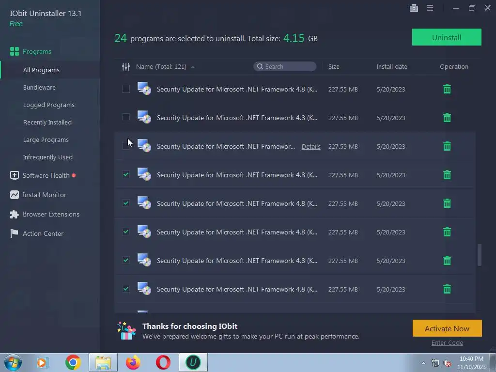Tick the checkbox in the row showing Details

point(126,146)
